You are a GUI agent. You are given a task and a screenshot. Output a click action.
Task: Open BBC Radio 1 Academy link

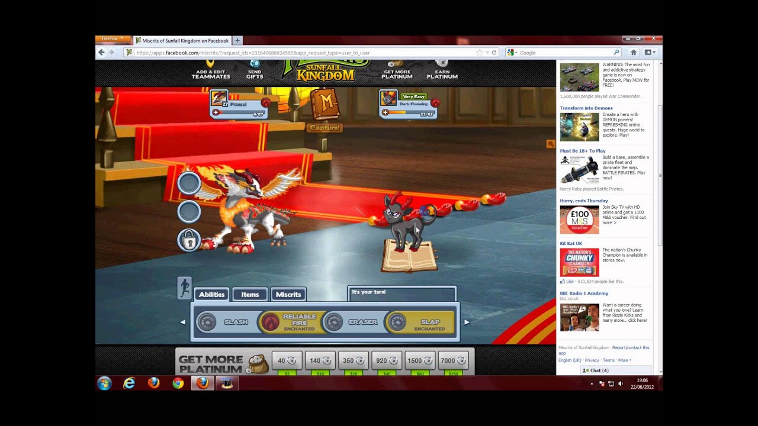pos(584,293)
